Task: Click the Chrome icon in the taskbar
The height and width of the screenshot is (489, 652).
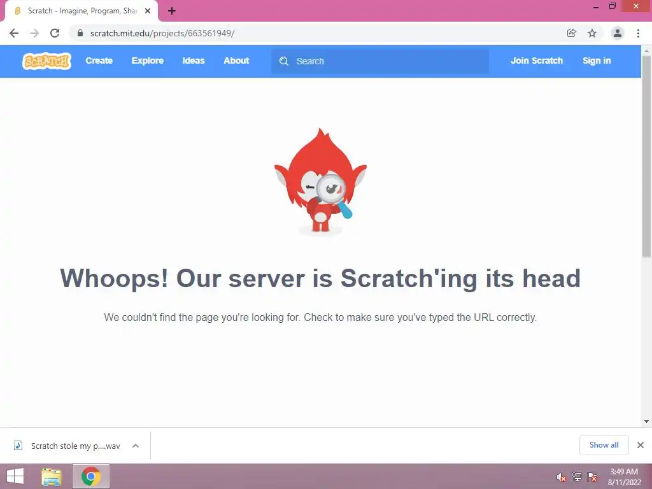Action: (91, 476)
